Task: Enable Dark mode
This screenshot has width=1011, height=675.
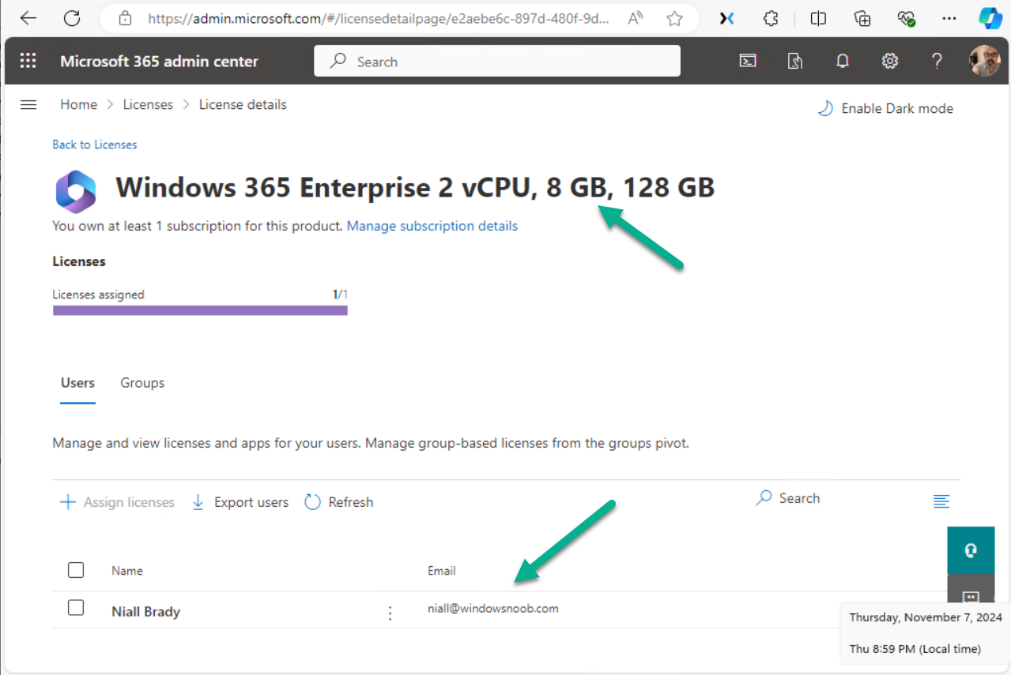Action: 885,108
